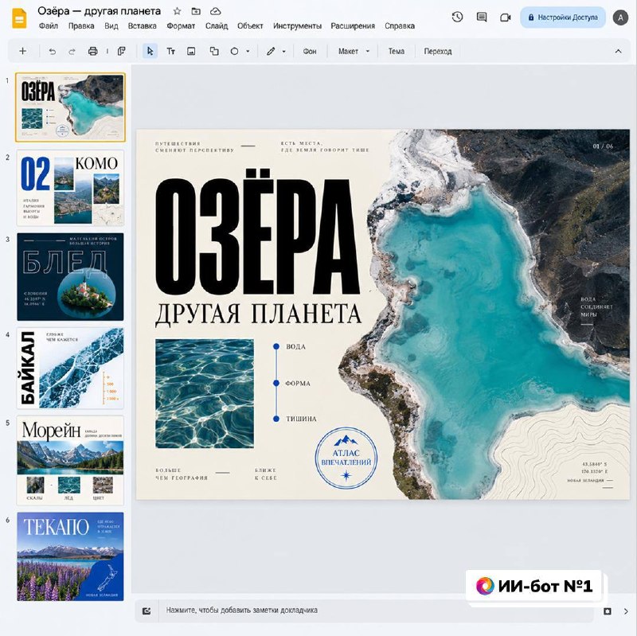Insert an image from toolbar
637x636 pixels.
pos(191,51)
